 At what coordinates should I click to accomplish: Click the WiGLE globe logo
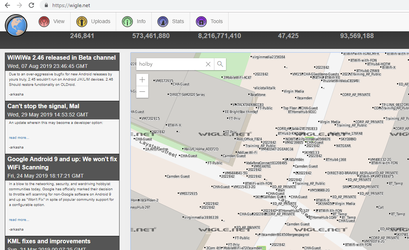[16, 25]
